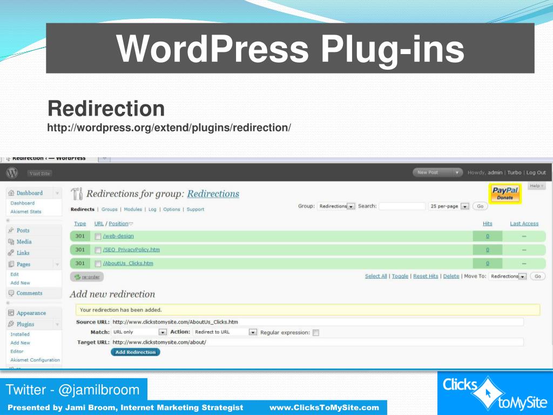Open Editor under Plugins
The width and height of the screenshot is (553, 415).
point(17,351)
